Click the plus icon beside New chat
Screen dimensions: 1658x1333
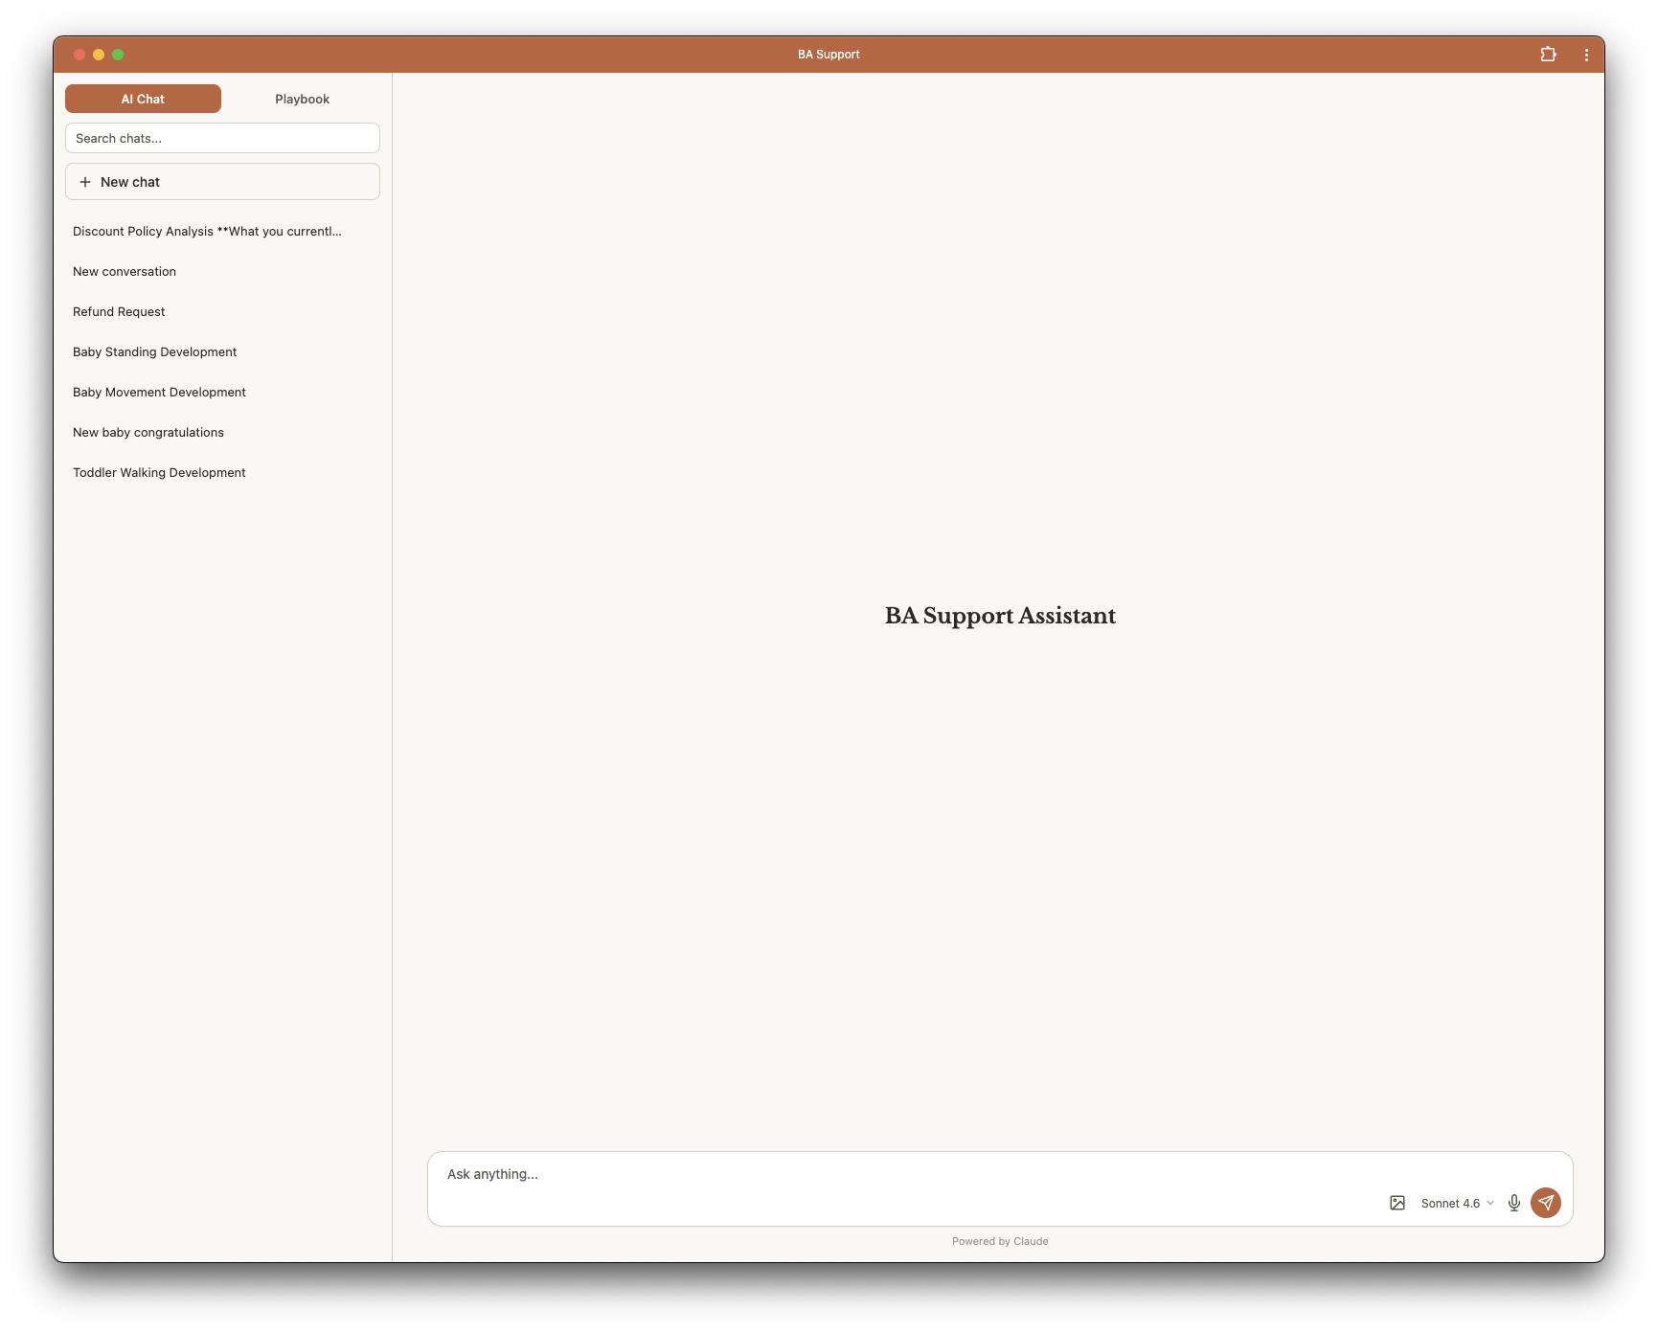tap(85, 182)
